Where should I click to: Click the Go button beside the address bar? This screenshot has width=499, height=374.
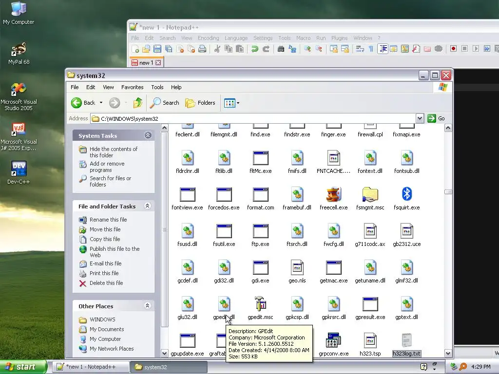436,118
